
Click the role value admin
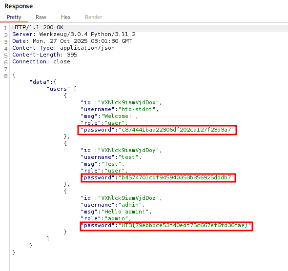[117, 218]
